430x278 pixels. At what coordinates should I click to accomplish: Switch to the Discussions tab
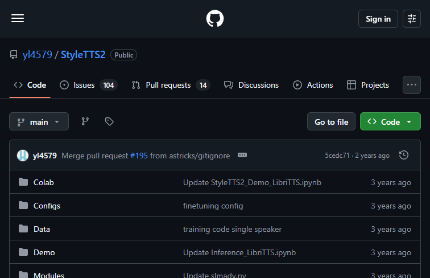point(251,85)
